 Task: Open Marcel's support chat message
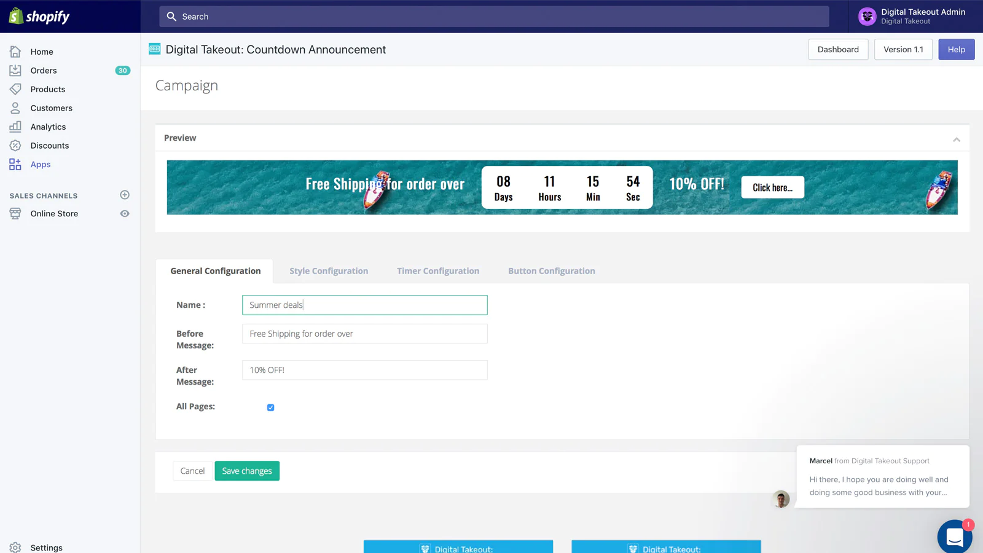click(x=883, y=476)
